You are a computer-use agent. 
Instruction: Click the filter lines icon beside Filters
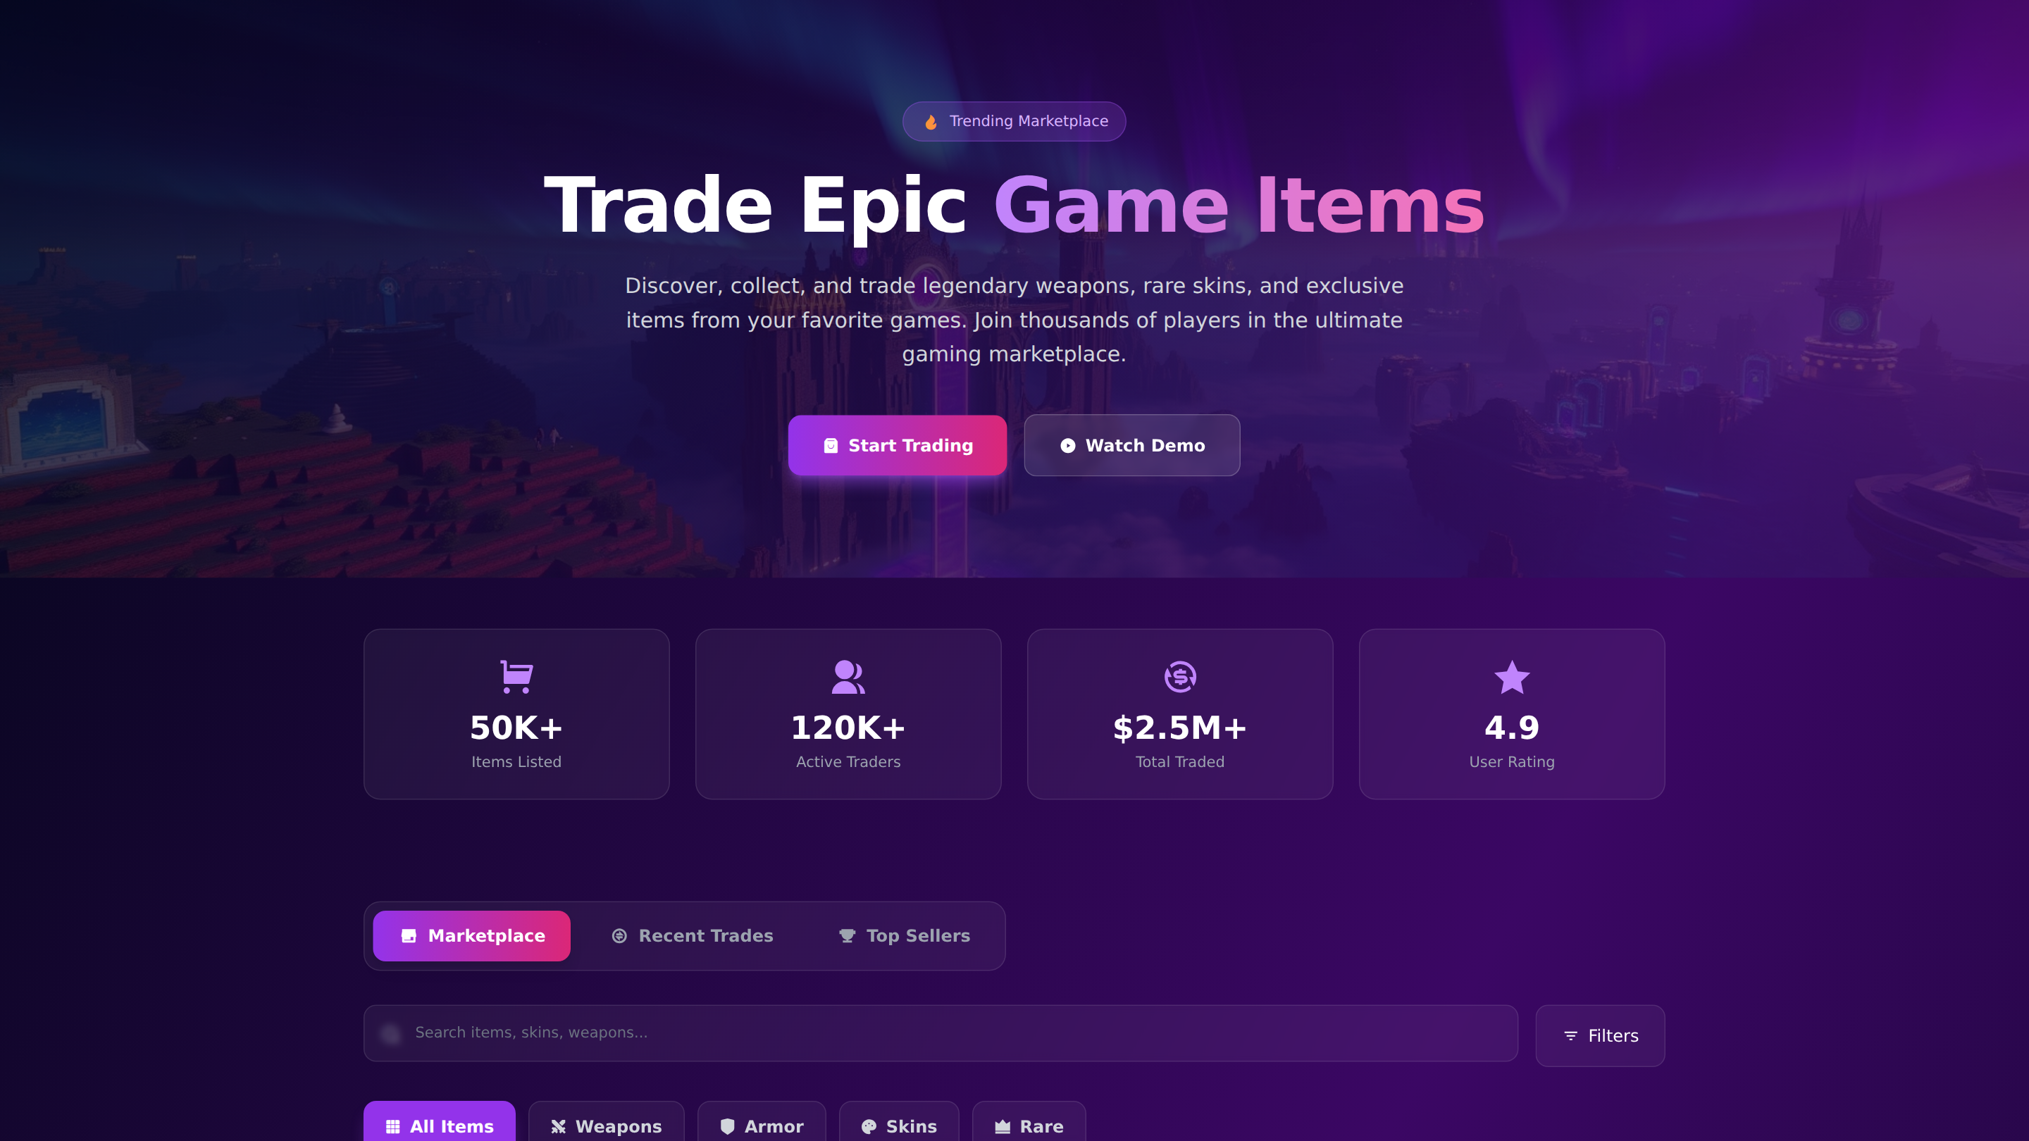[1570, 1035]
